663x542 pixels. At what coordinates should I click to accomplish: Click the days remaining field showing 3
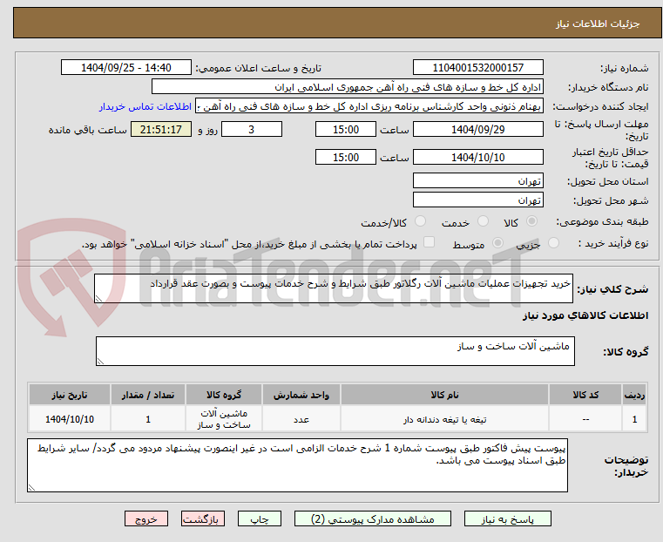click(x=252, y=129)
